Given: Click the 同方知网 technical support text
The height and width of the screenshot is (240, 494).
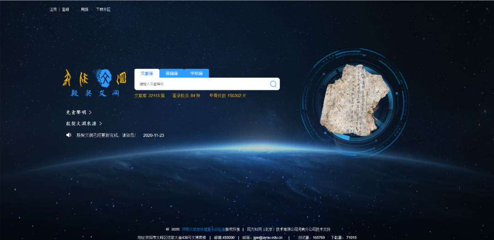Looking at the screenshot, I should point(289,229).
